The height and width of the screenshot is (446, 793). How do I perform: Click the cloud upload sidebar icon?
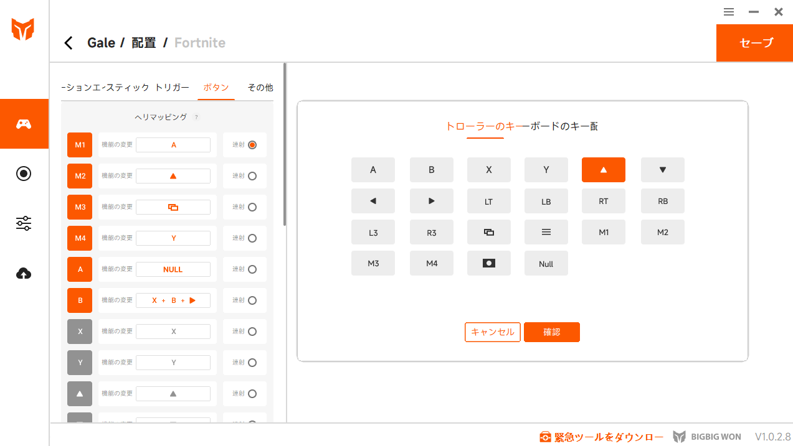24,273
